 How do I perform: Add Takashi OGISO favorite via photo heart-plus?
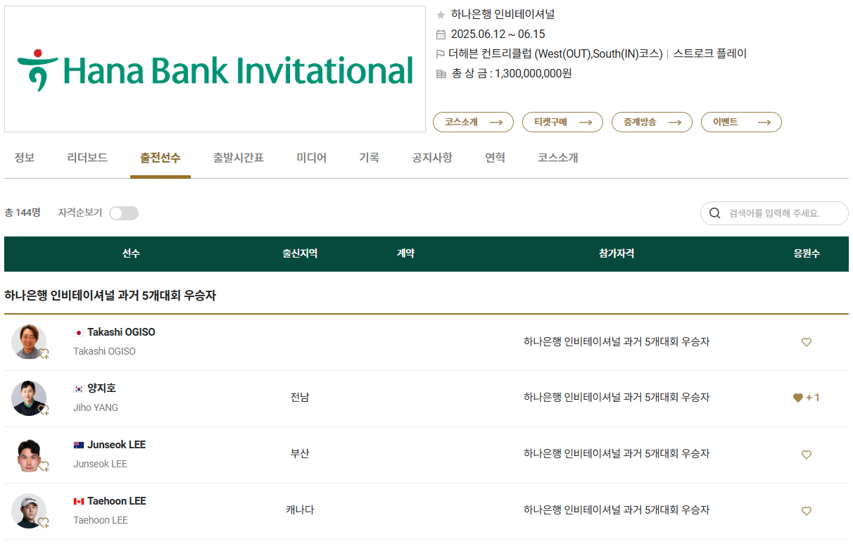44,354
